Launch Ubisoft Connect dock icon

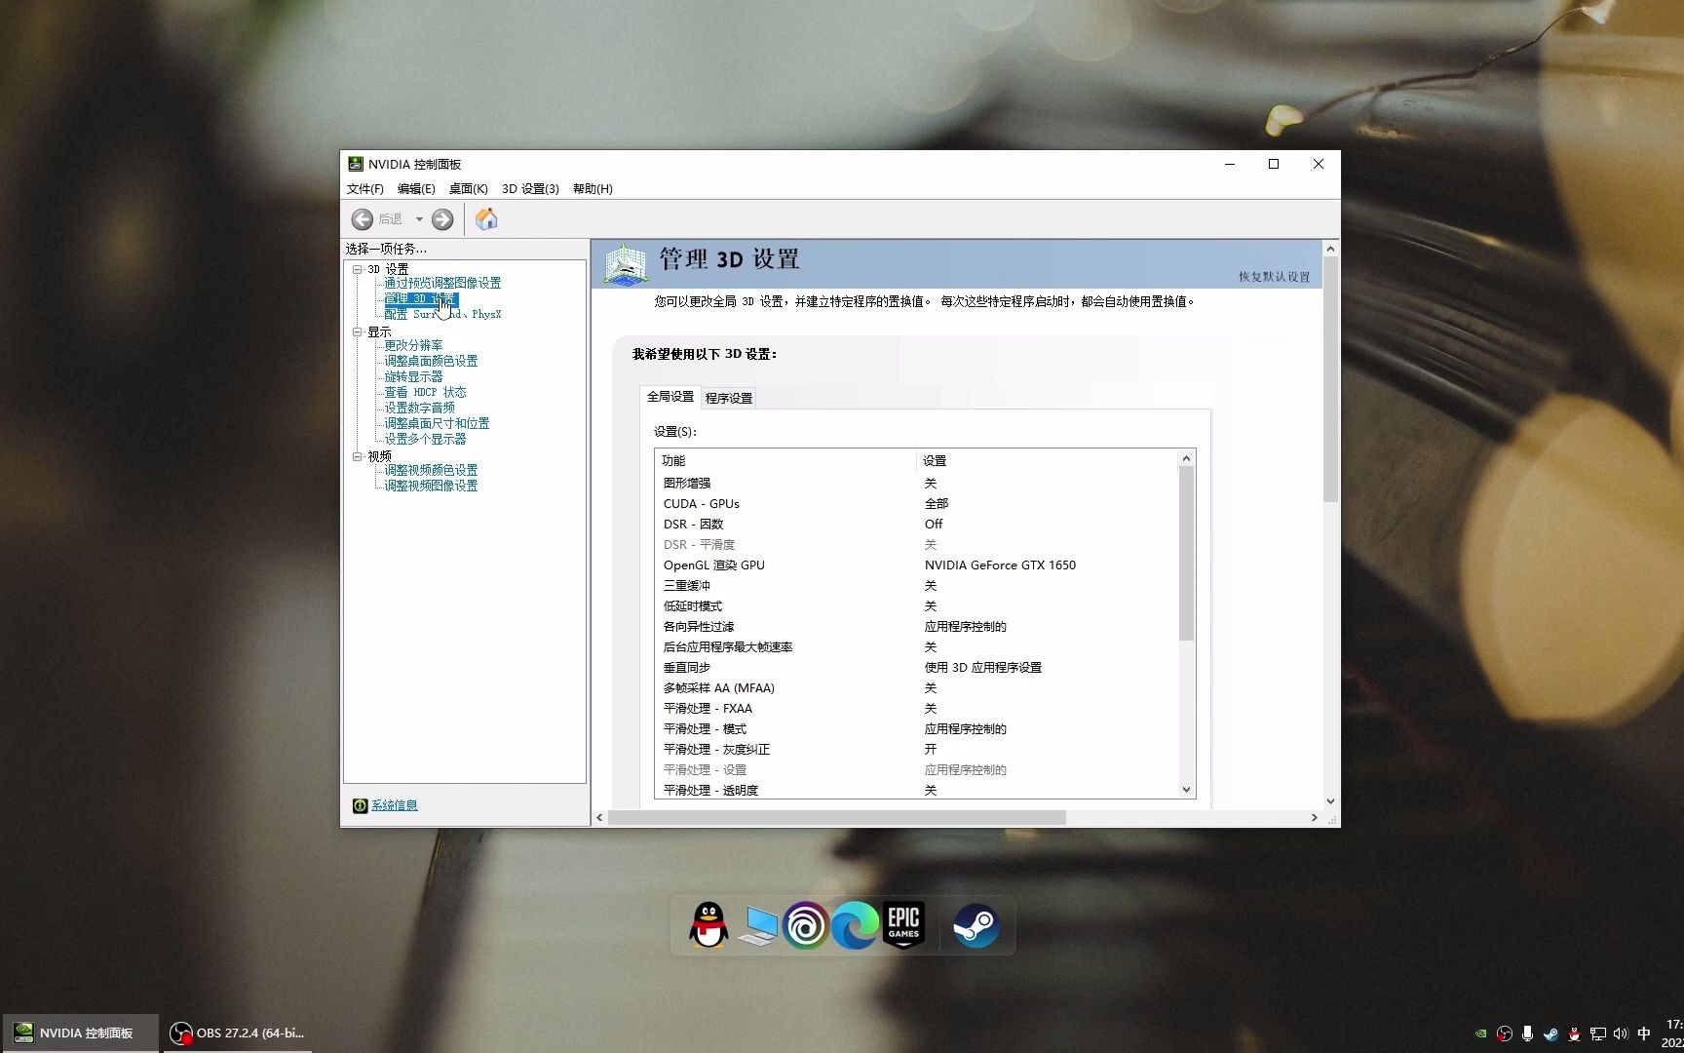805,925
